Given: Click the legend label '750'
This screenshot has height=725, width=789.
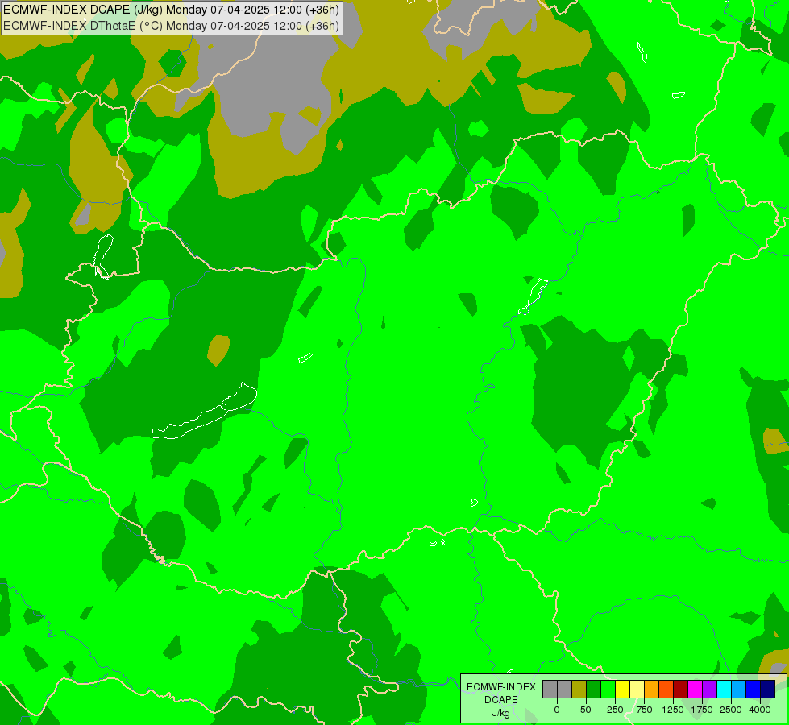Looking at the screenshot, I should pyautogui.click(x=644, y=710).
